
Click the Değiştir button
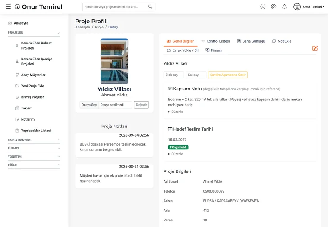tap(142, 105)
